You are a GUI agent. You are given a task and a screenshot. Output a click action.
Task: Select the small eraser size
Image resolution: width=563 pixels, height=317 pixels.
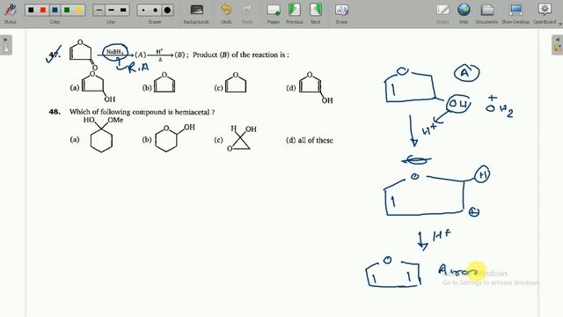[143, 10]
